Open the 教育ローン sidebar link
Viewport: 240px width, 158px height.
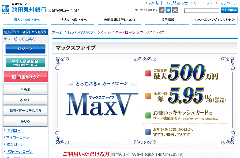point(15,144)
